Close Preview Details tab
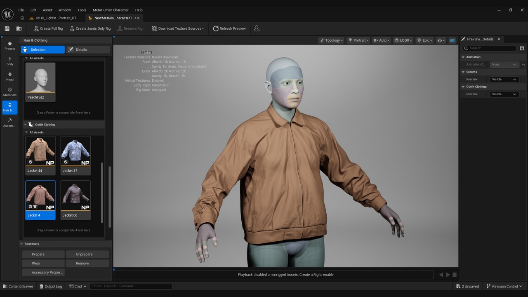528x297 pixels. click(499, 39)
